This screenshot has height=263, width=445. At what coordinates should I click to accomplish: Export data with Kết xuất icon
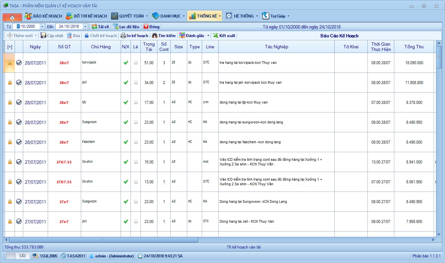[216, 36]
